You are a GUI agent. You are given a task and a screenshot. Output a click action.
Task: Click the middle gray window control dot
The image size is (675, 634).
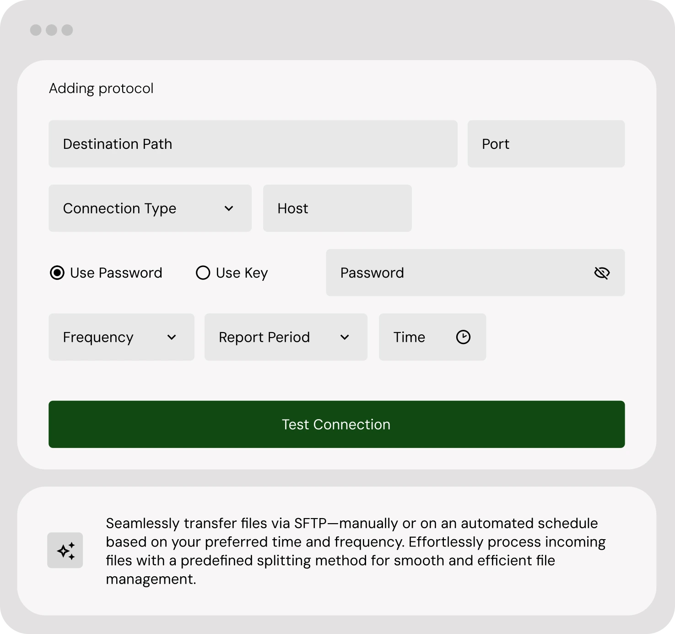52,30
